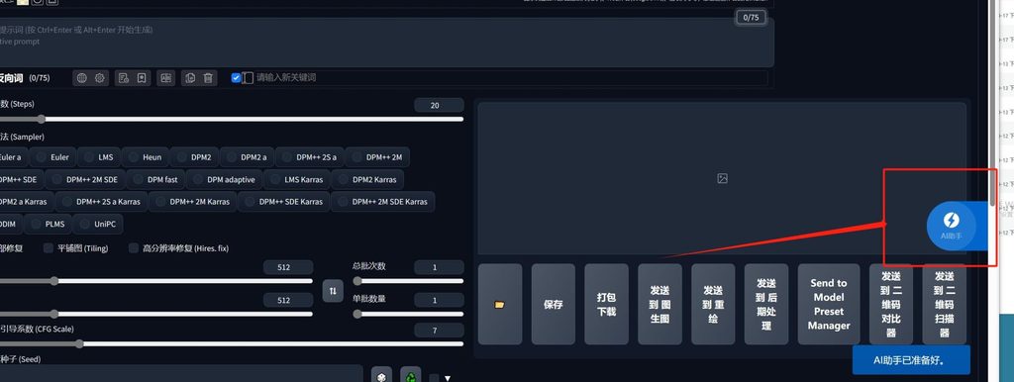This screenshot has width=1014, height=382.
Task: Enable 平铺图 (Tiling) checkbox
Action: tap(48, 248)
